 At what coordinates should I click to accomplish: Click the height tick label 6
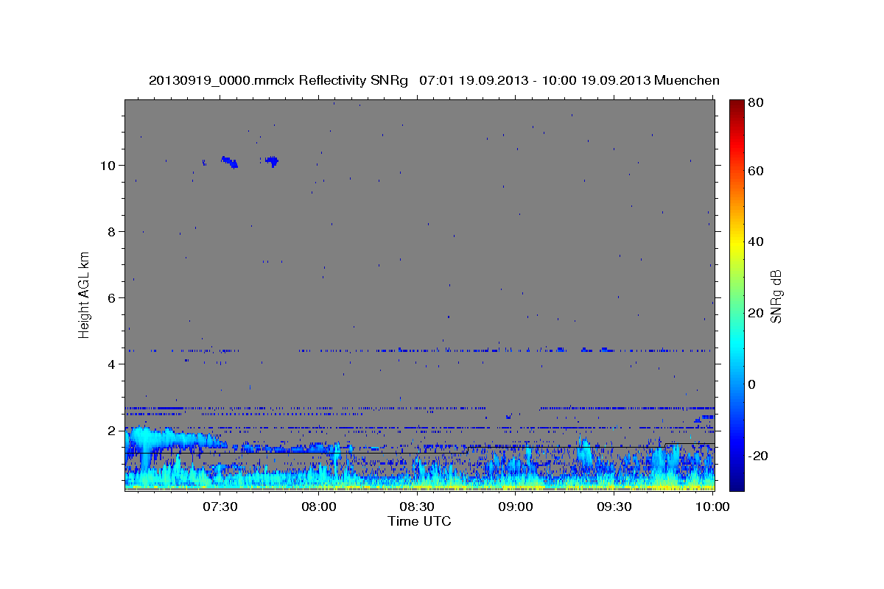pyautogui.click(x=112, y=297)
